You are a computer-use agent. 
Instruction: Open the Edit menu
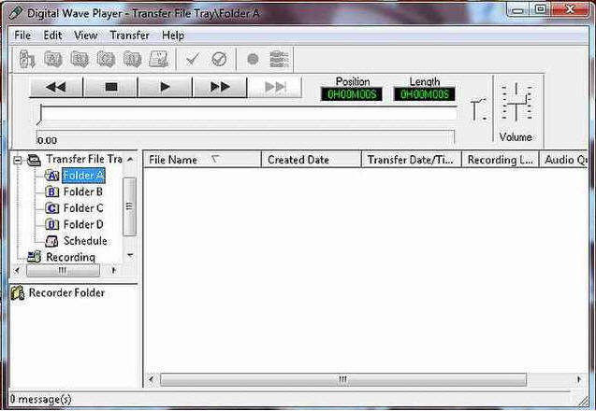(x=52, y=35)
